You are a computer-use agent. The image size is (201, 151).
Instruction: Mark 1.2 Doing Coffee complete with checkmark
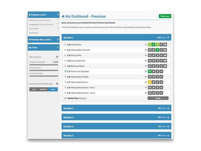pos(161,55)
